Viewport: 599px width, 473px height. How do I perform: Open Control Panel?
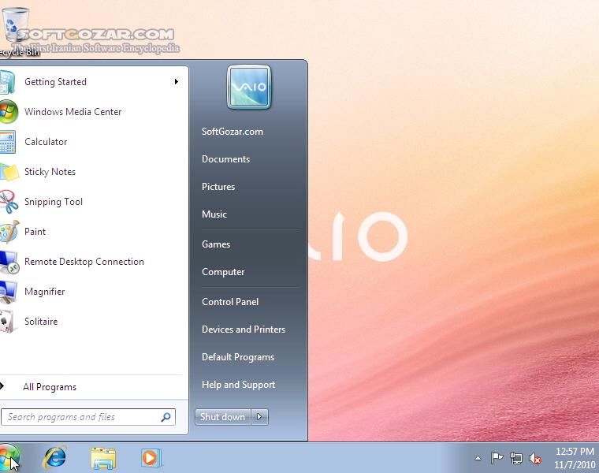pyautogui.click(x=230, y=302)
